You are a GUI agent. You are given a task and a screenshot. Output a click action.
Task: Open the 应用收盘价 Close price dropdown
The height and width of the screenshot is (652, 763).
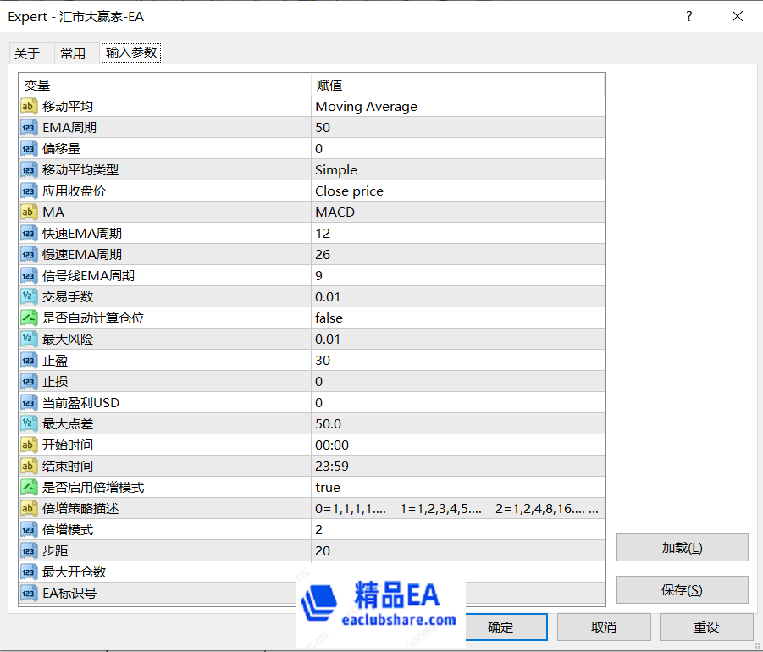tap(457, 191)
